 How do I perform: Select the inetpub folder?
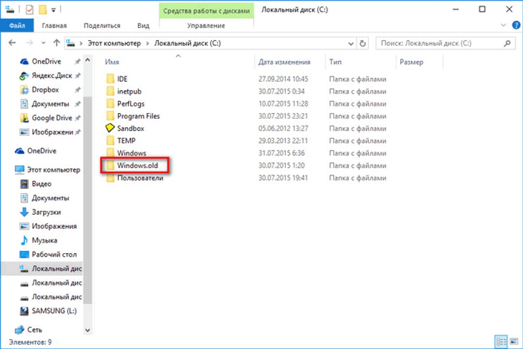click(129, 91)
